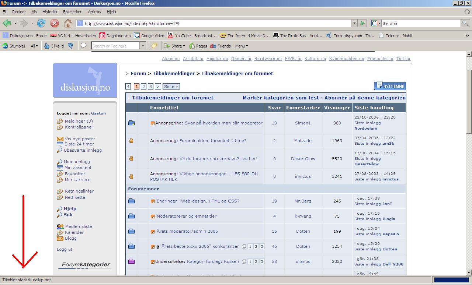Open the Verktøy menu

(94, 12)
